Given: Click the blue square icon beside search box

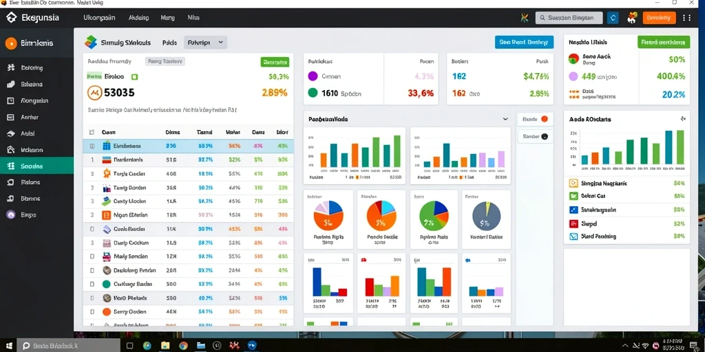Looking at the screenshot, I should (x=612, y=18).
